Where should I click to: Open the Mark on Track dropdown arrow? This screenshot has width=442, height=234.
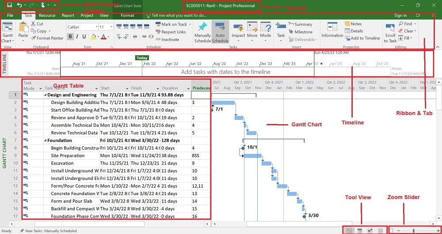click(190, 24)
